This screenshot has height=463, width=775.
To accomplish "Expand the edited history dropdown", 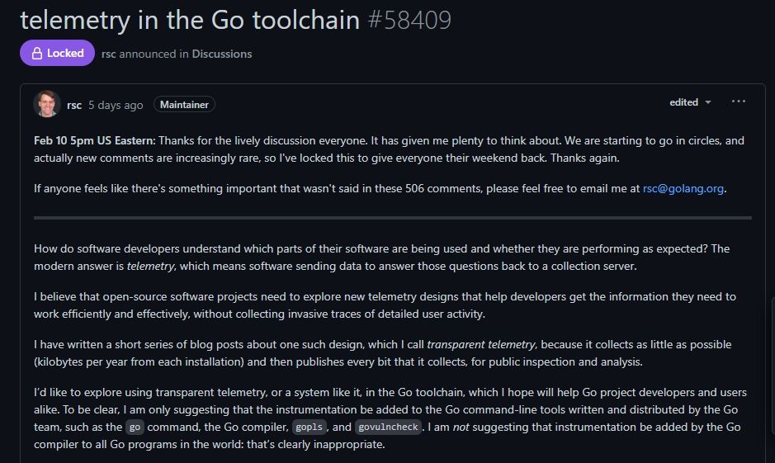I will coord(690,102).
